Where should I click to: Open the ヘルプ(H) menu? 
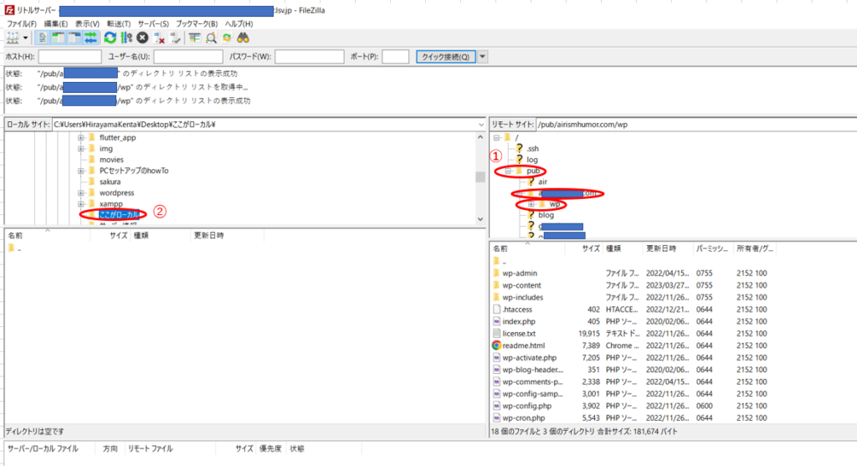click(x=239, y=23)
